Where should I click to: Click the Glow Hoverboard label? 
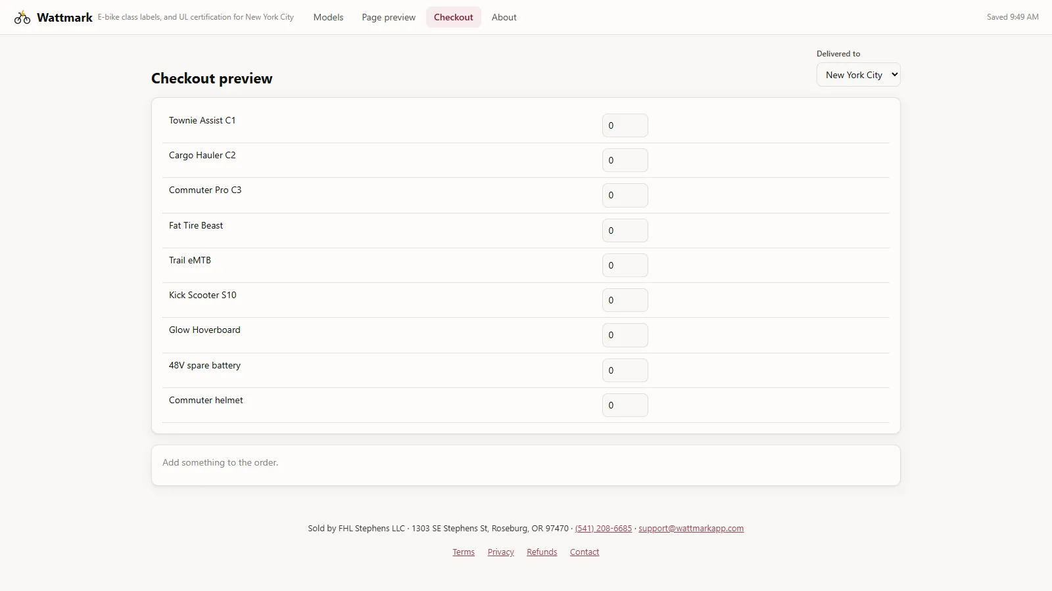204,330
